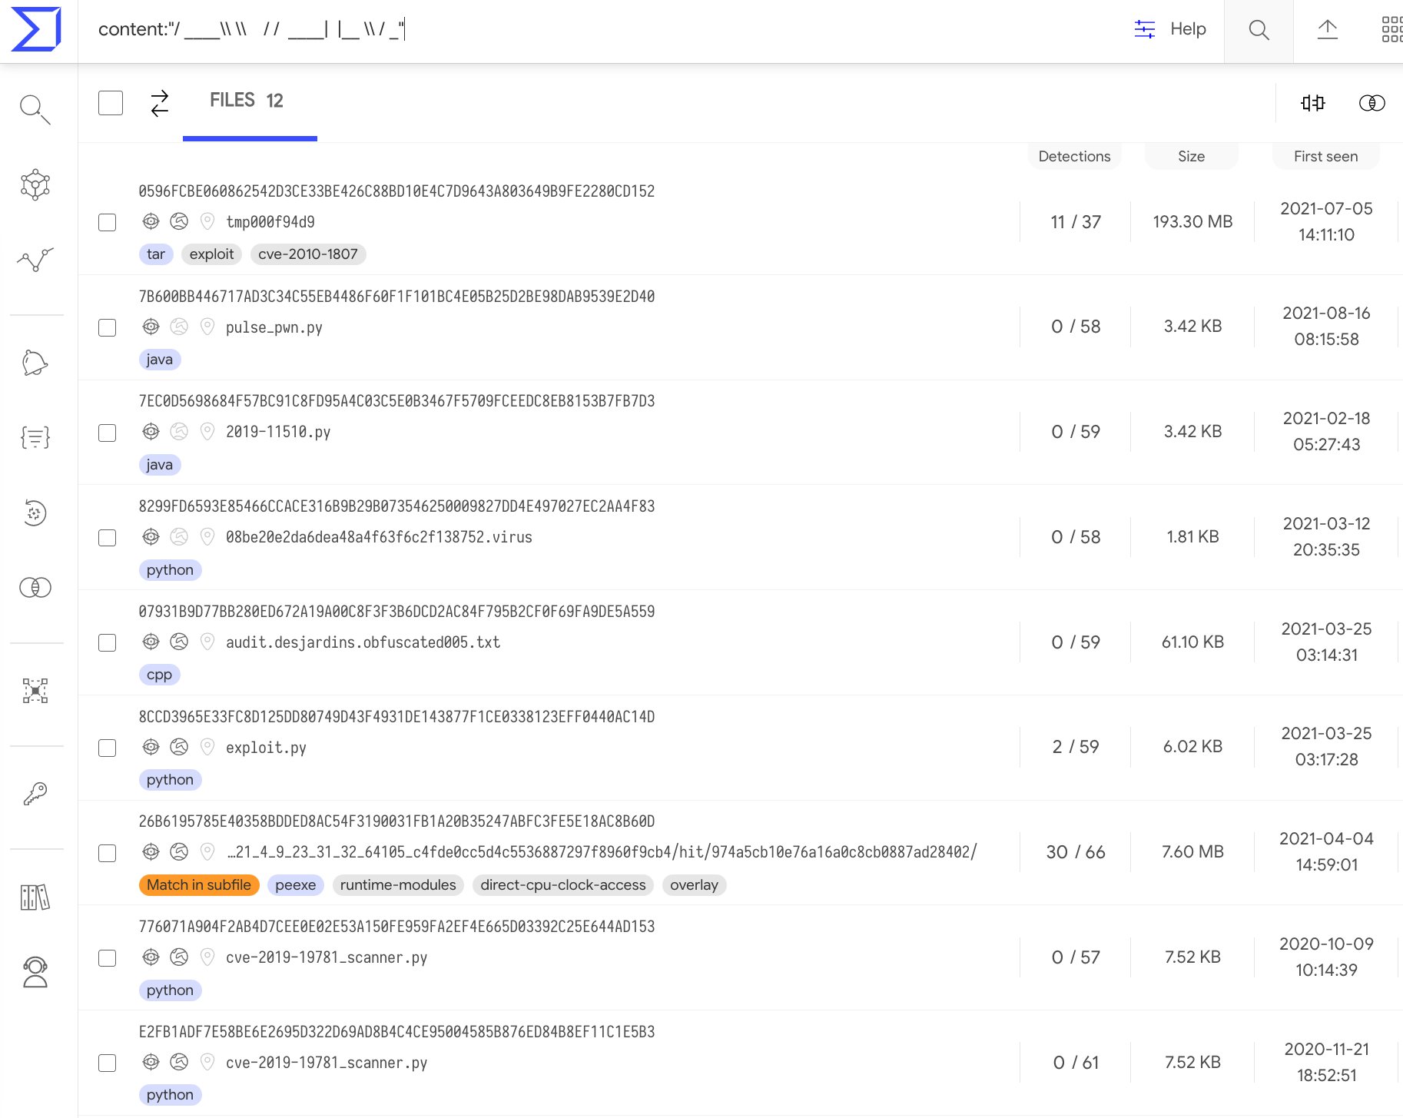Image resolution: width=1403 pixels, height=1118 pixels.
Task: Select the VT Diff venn diagram sidebar icon
Action: pos(35,588)
